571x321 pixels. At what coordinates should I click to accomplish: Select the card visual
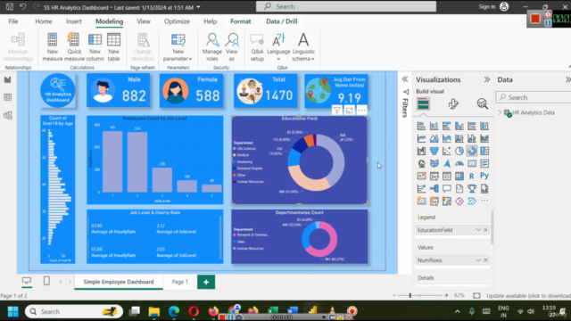tap(472, 163)
